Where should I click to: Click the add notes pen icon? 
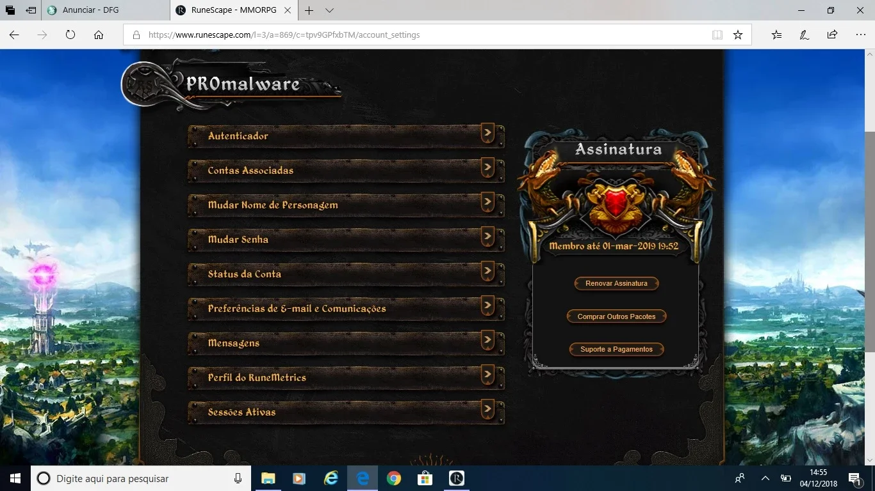pos(804,35)
